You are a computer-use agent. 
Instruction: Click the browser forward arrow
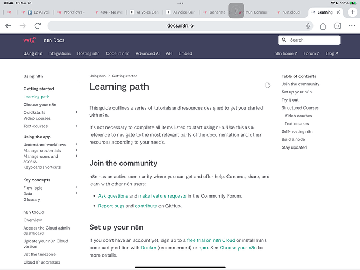[23, 26]
